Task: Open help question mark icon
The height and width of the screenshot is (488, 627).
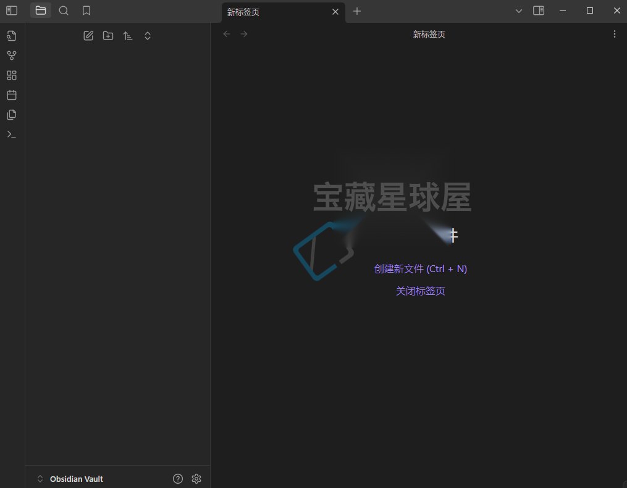Action: click(178, 479)
